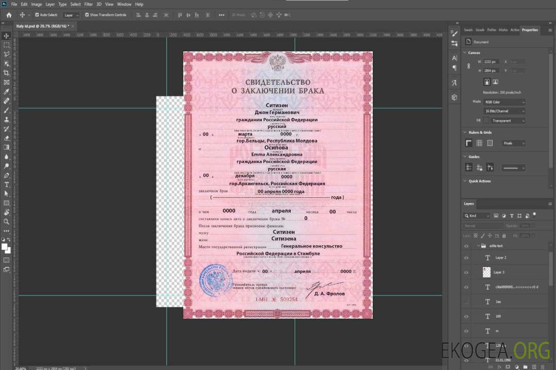Switch to the History panel tab
556x370 pixels.
[x=503, y=30]
